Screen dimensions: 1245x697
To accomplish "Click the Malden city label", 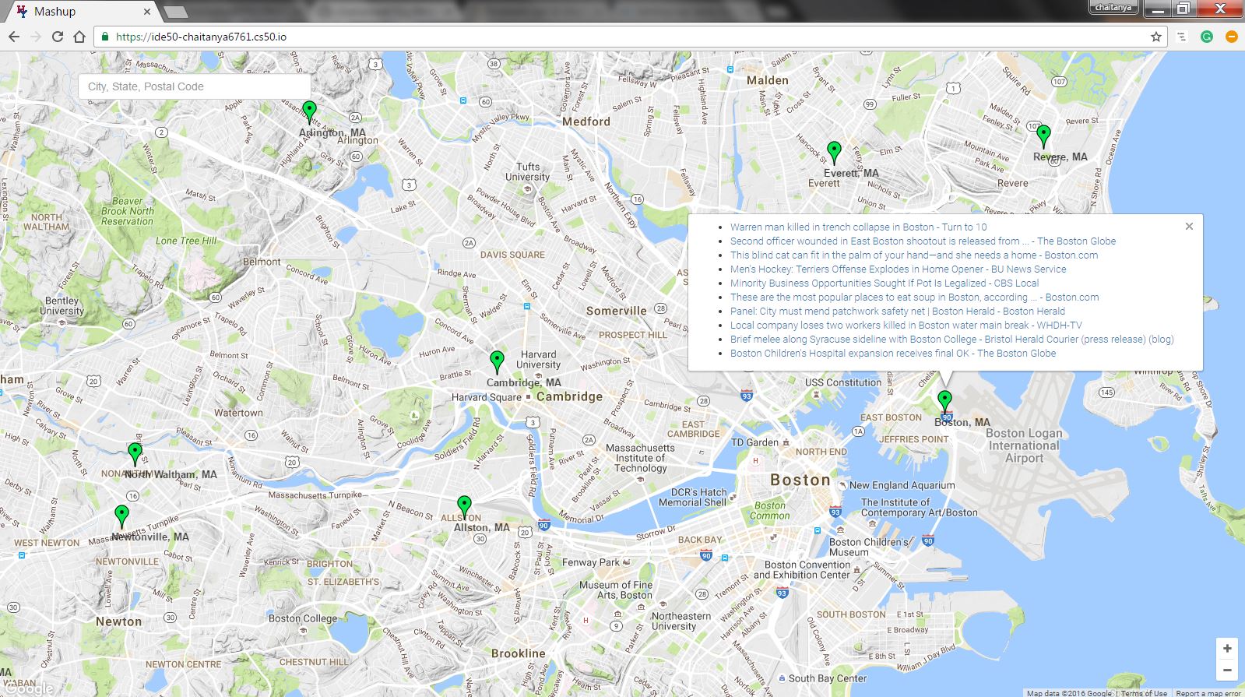I will coord(768,80).
